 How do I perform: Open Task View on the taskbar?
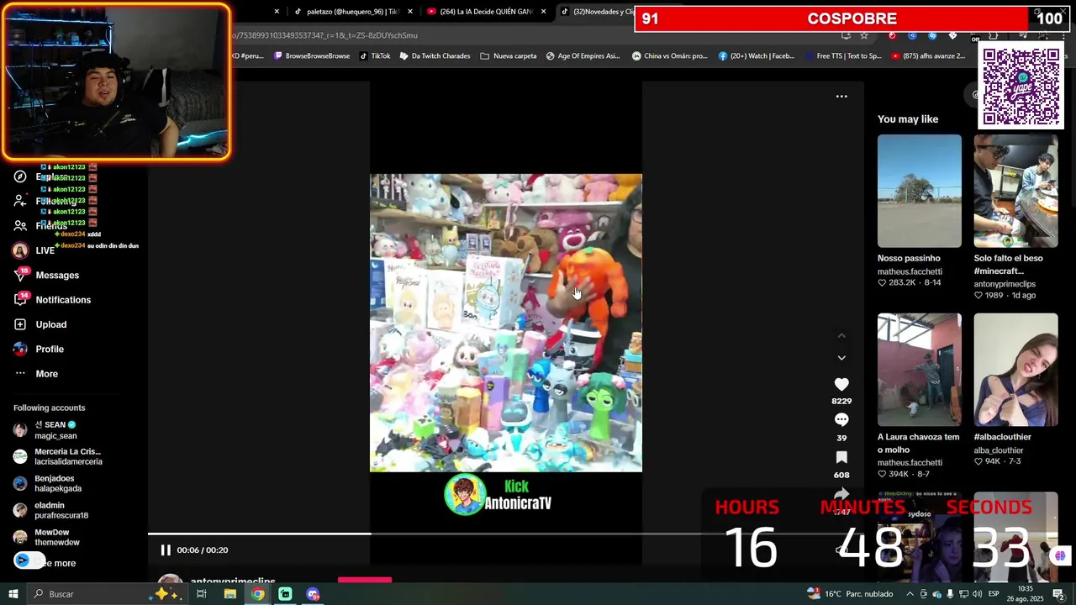[x=202, y=594]
